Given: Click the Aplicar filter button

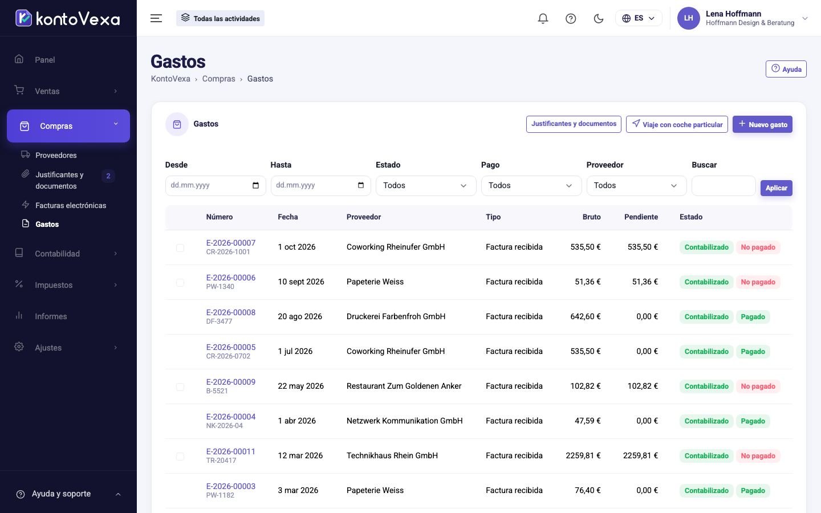Looking at the screenshot, I should (777, 188).
